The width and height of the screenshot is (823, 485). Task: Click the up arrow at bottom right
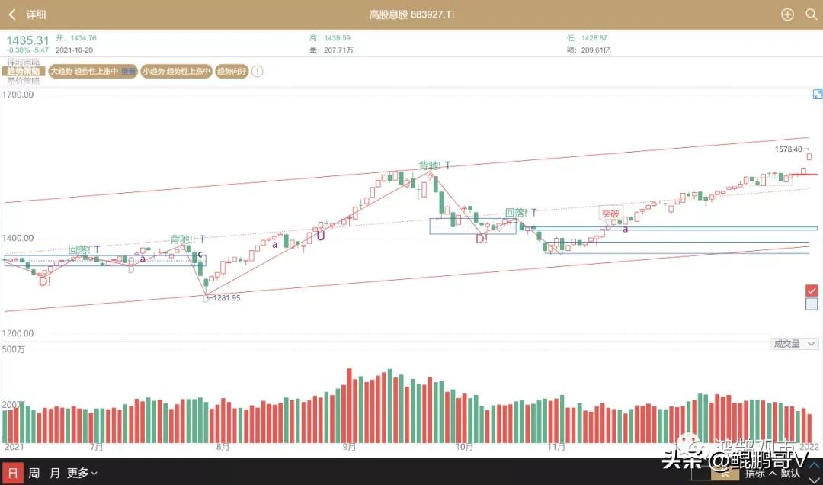pos(814,464)
